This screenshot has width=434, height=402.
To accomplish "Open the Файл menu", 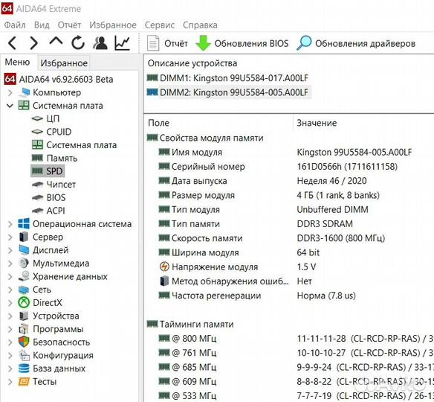I will (x=15, y=25).
